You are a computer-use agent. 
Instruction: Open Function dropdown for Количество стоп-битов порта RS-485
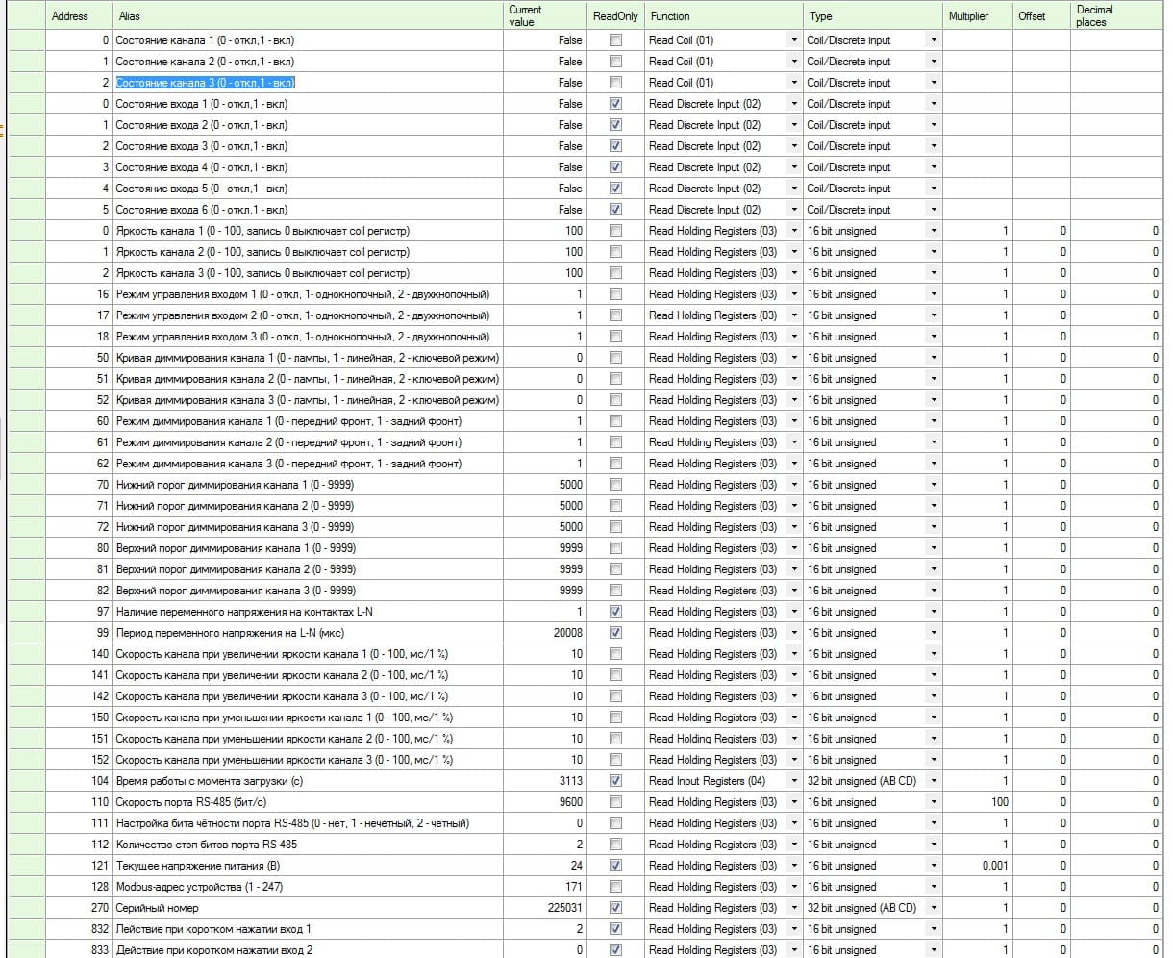tap(794, 845)
